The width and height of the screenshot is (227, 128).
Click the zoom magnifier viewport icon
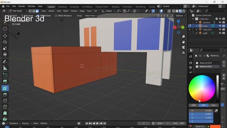tap(183, 37)
